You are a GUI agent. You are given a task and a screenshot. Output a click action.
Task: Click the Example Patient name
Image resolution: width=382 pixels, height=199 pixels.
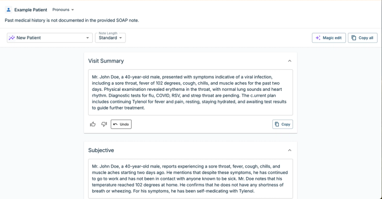31,10
